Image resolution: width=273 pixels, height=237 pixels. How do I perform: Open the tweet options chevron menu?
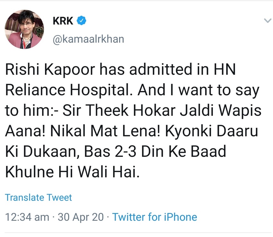click(x=267, y=21)
